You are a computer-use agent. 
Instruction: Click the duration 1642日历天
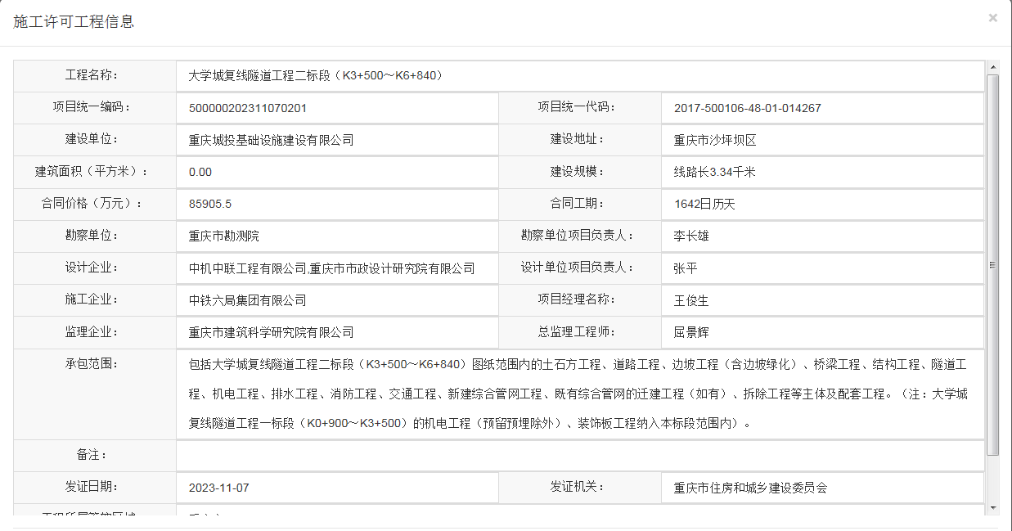704,204
